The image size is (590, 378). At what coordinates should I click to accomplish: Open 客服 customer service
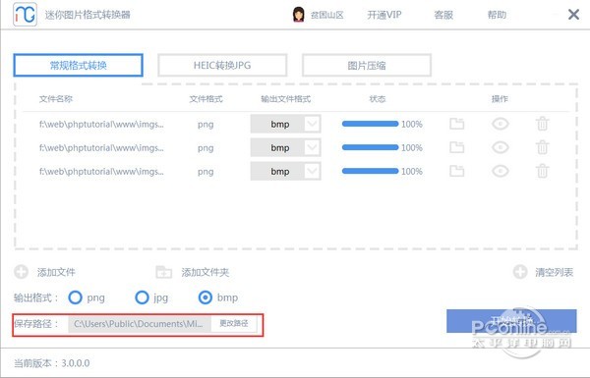(443, 15)
